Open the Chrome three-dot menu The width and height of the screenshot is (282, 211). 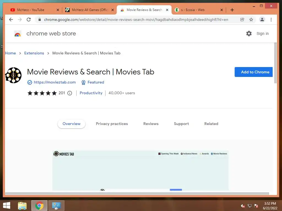click(271, 20)
